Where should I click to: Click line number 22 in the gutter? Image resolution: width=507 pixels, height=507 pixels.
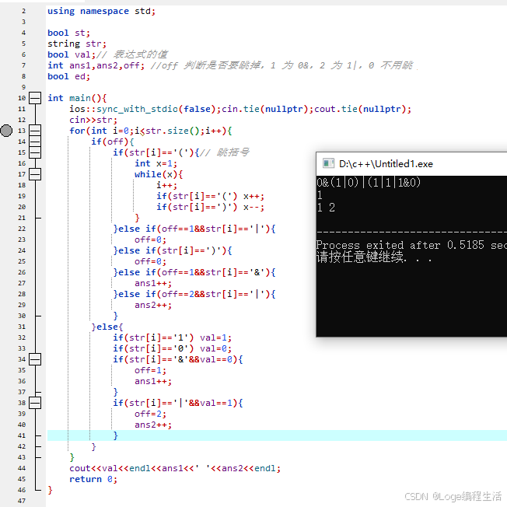(22, 229)
